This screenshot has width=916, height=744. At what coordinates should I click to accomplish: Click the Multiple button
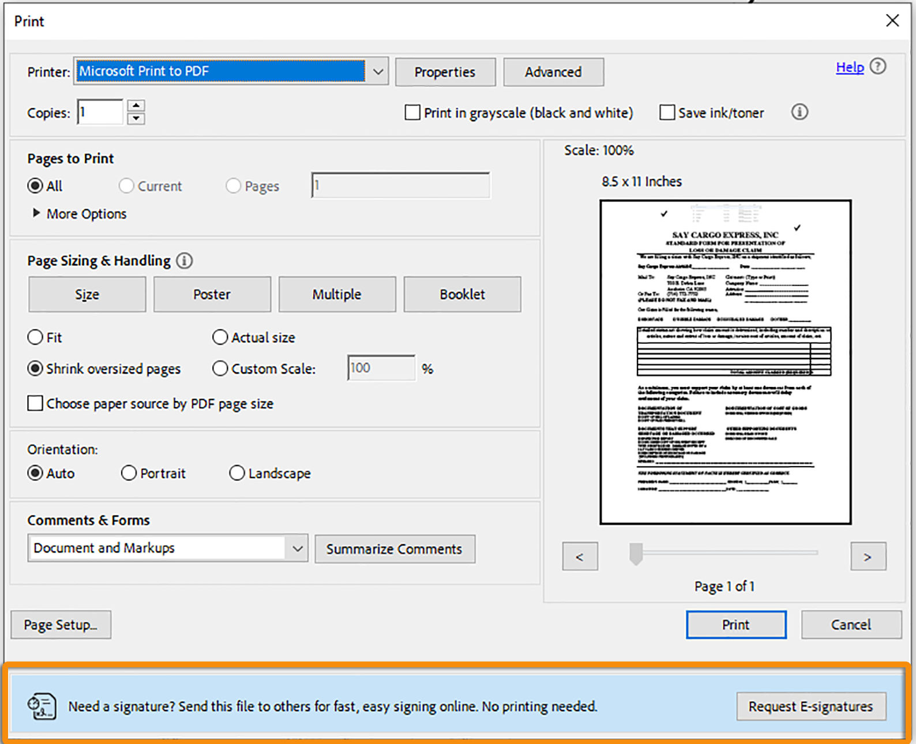(x=337, y=294)
